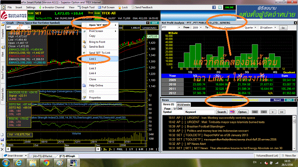Click the language flag icon in News

tap(232, 112)
